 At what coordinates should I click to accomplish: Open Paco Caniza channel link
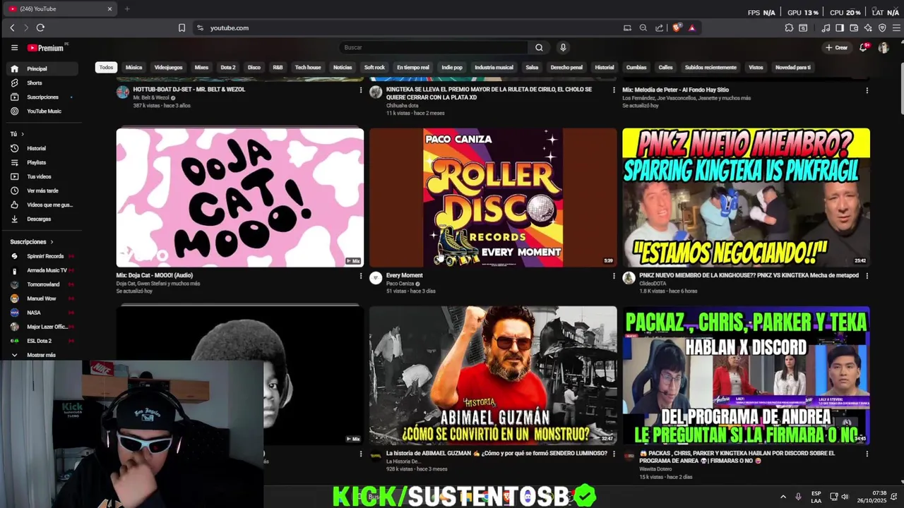point(400,284)
